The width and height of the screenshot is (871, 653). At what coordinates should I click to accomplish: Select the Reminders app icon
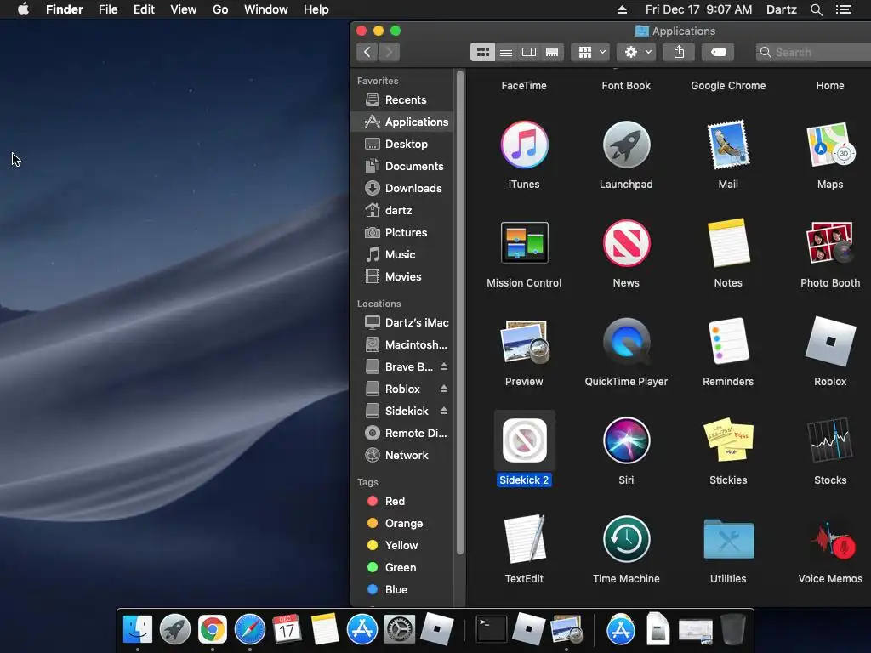728,342
